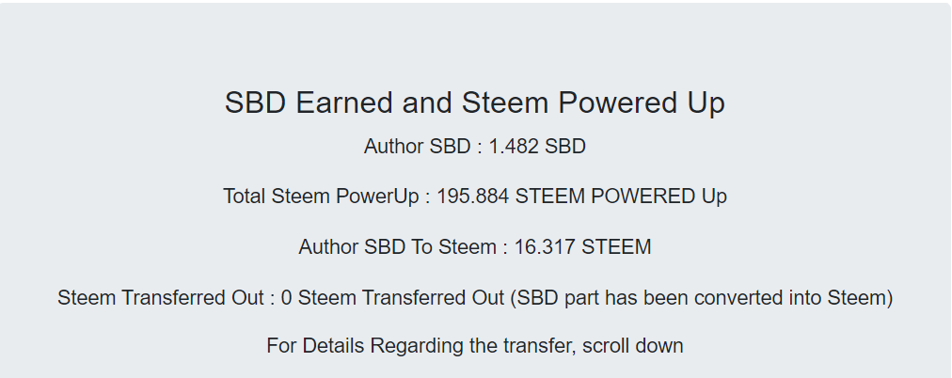This screenshot has height=378, width=952.
Task: Click the word 'Steem' in the heading
Action: tap(506, 102)
